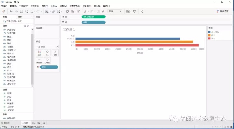Click the Sort ascending icon
Viewport: 234px width, 129px height.
point(73,11)
